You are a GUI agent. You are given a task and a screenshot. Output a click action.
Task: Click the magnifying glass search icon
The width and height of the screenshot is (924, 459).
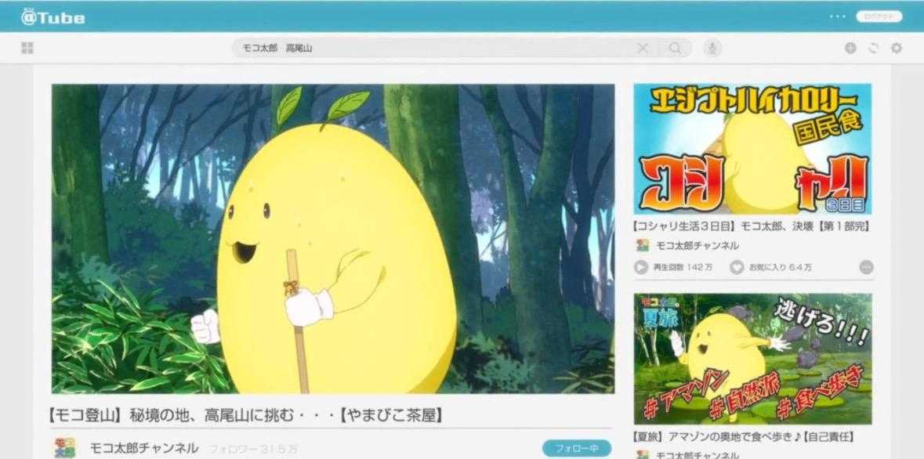pos(675,49)
